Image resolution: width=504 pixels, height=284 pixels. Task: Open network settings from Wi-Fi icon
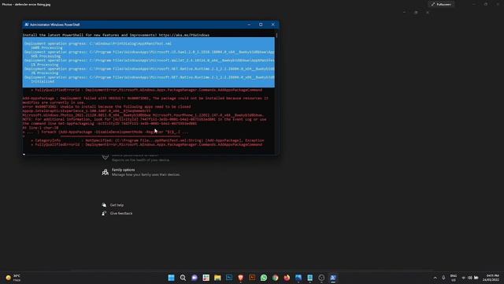(x=464, y=278)
